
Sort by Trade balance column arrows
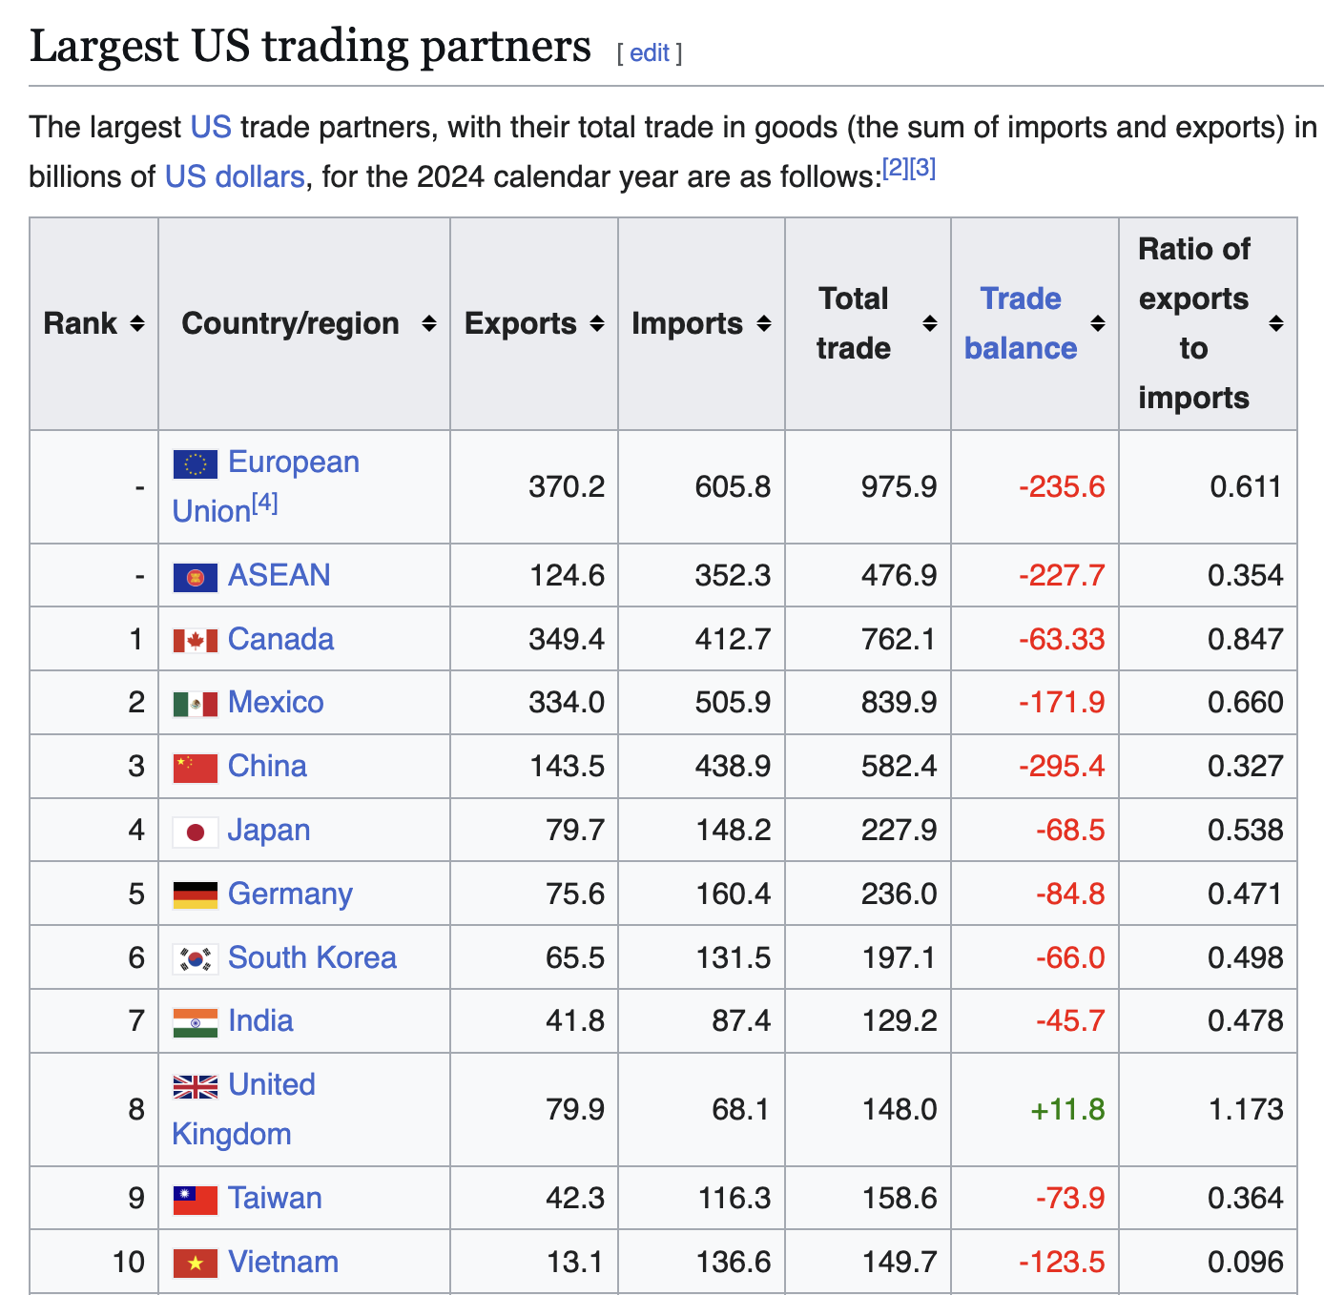pyautogui.click(x=1098, y=324)
